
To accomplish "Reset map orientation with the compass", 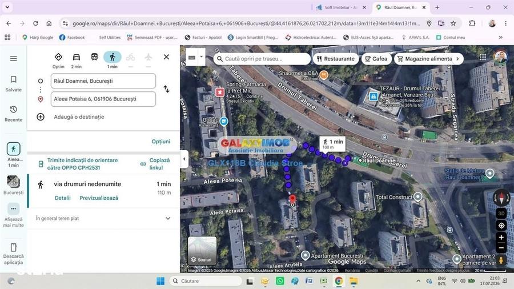I will 501,198.
